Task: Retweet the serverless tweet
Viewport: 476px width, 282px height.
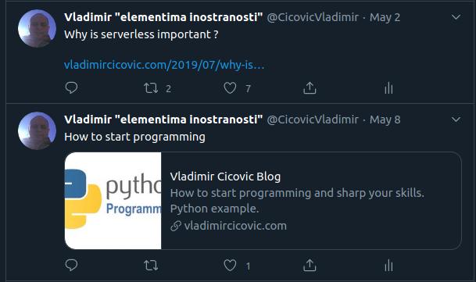Action: pos(151,88)
